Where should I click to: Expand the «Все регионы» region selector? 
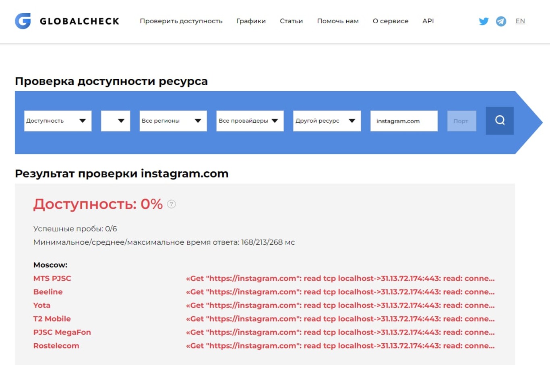pyautogui.click(x=172, y=121)
